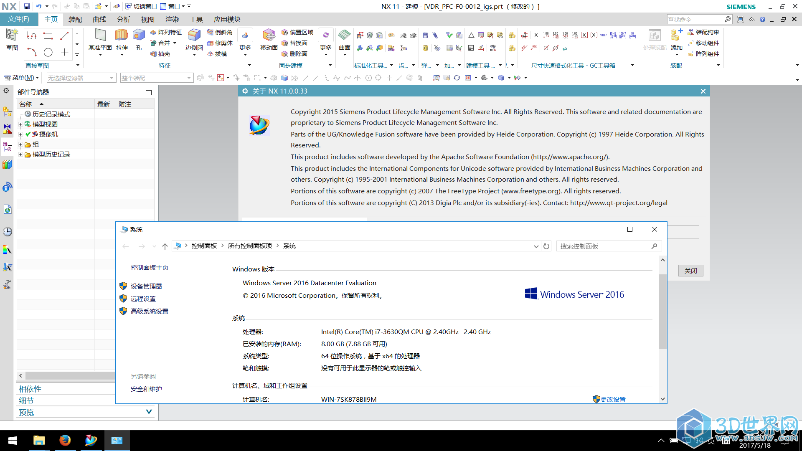This screenshot has width=802, height=451.
Task: Open 控制面板主页 link
Action: [150, 267]
